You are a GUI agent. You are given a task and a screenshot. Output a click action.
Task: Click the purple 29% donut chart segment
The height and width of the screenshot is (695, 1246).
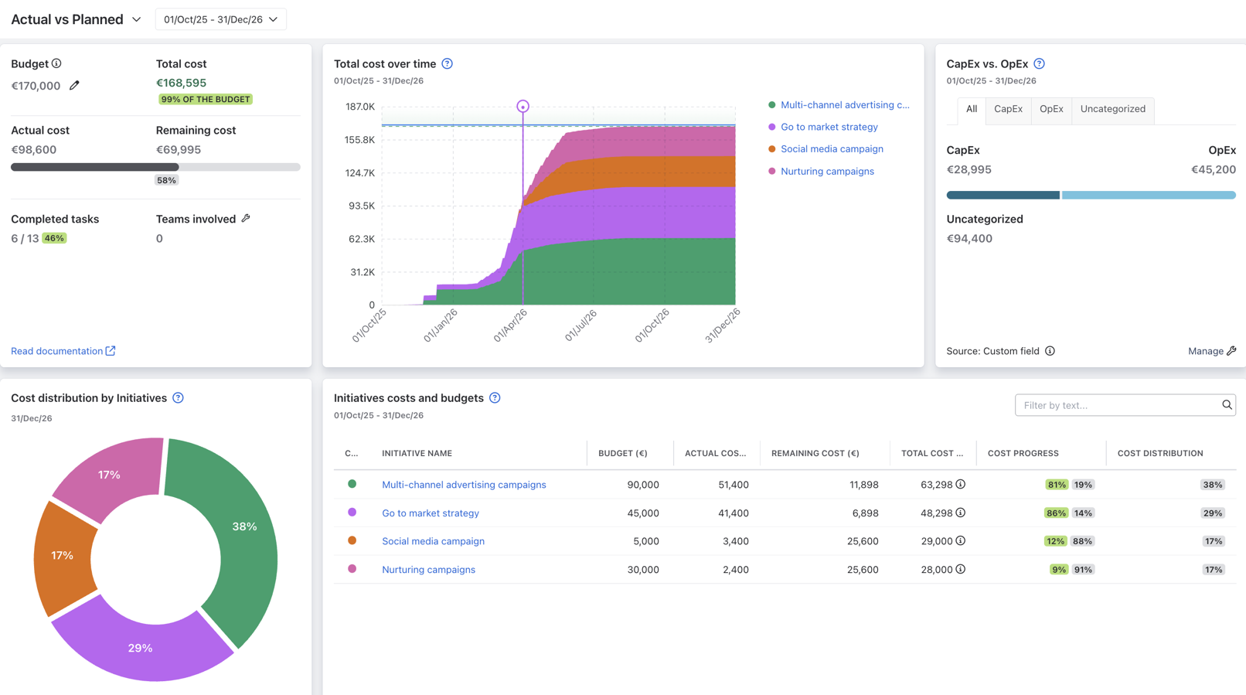click(x=141, y=648)
